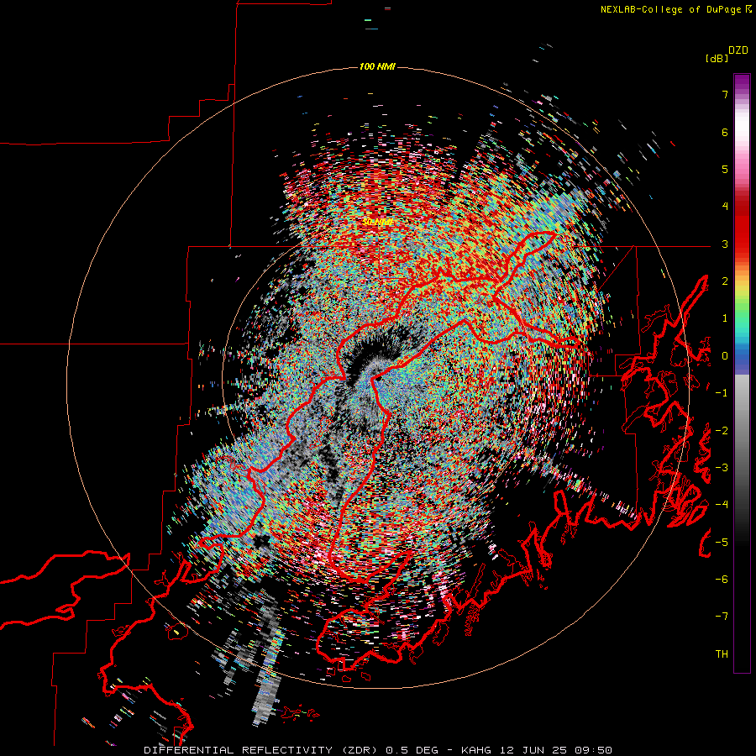Click the 7 dB scale label
The width and height of the screenshot is (756, 756).
725,94
